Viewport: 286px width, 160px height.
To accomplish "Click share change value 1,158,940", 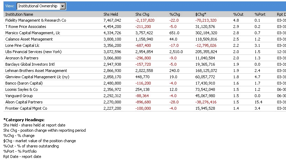I will tap(144, 39).
